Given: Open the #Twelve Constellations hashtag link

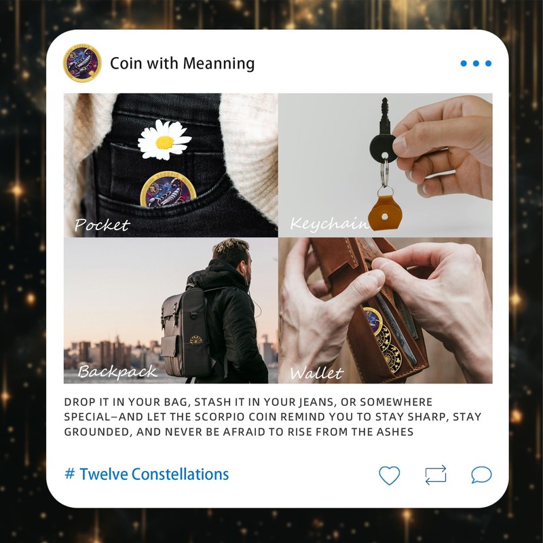Looking at the screenshot, I should (147, 474).
